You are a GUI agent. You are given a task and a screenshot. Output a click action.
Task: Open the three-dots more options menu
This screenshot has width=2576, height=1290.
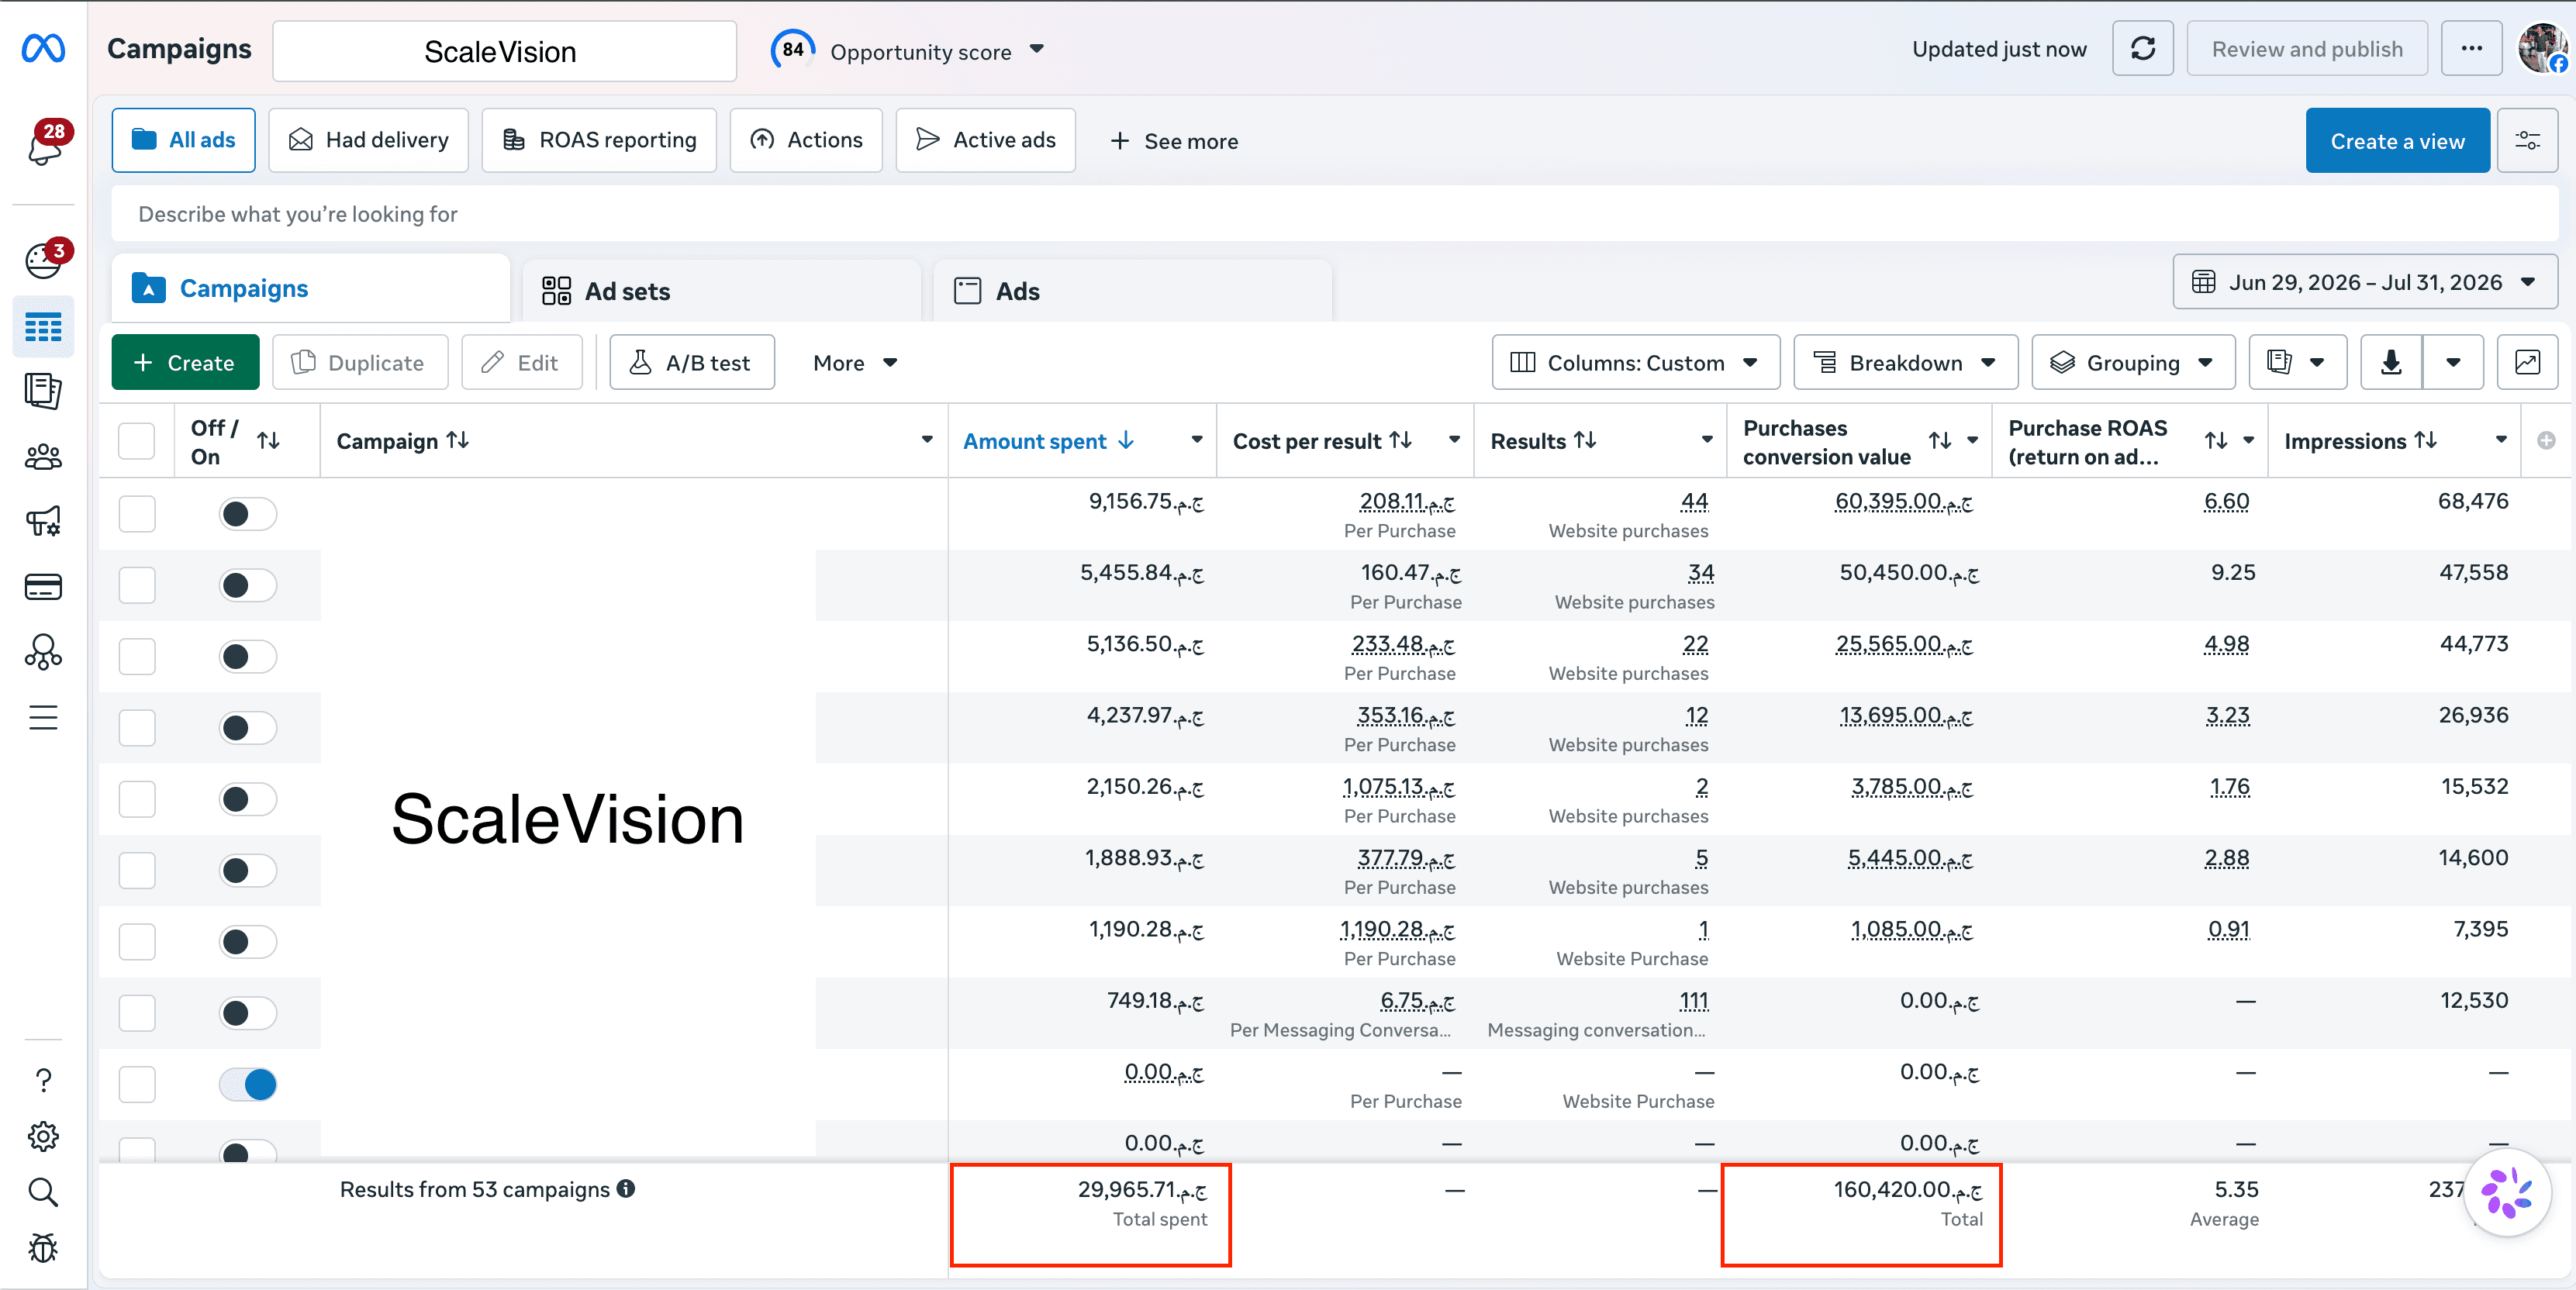(x=2471, y=49)
